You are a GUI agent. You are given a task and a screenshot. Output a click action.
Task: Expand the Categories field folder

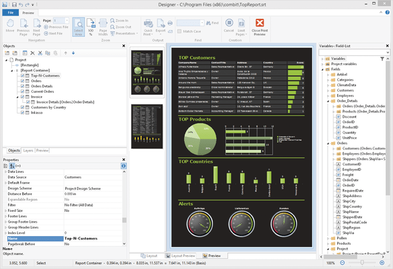(x=328, y=80)
